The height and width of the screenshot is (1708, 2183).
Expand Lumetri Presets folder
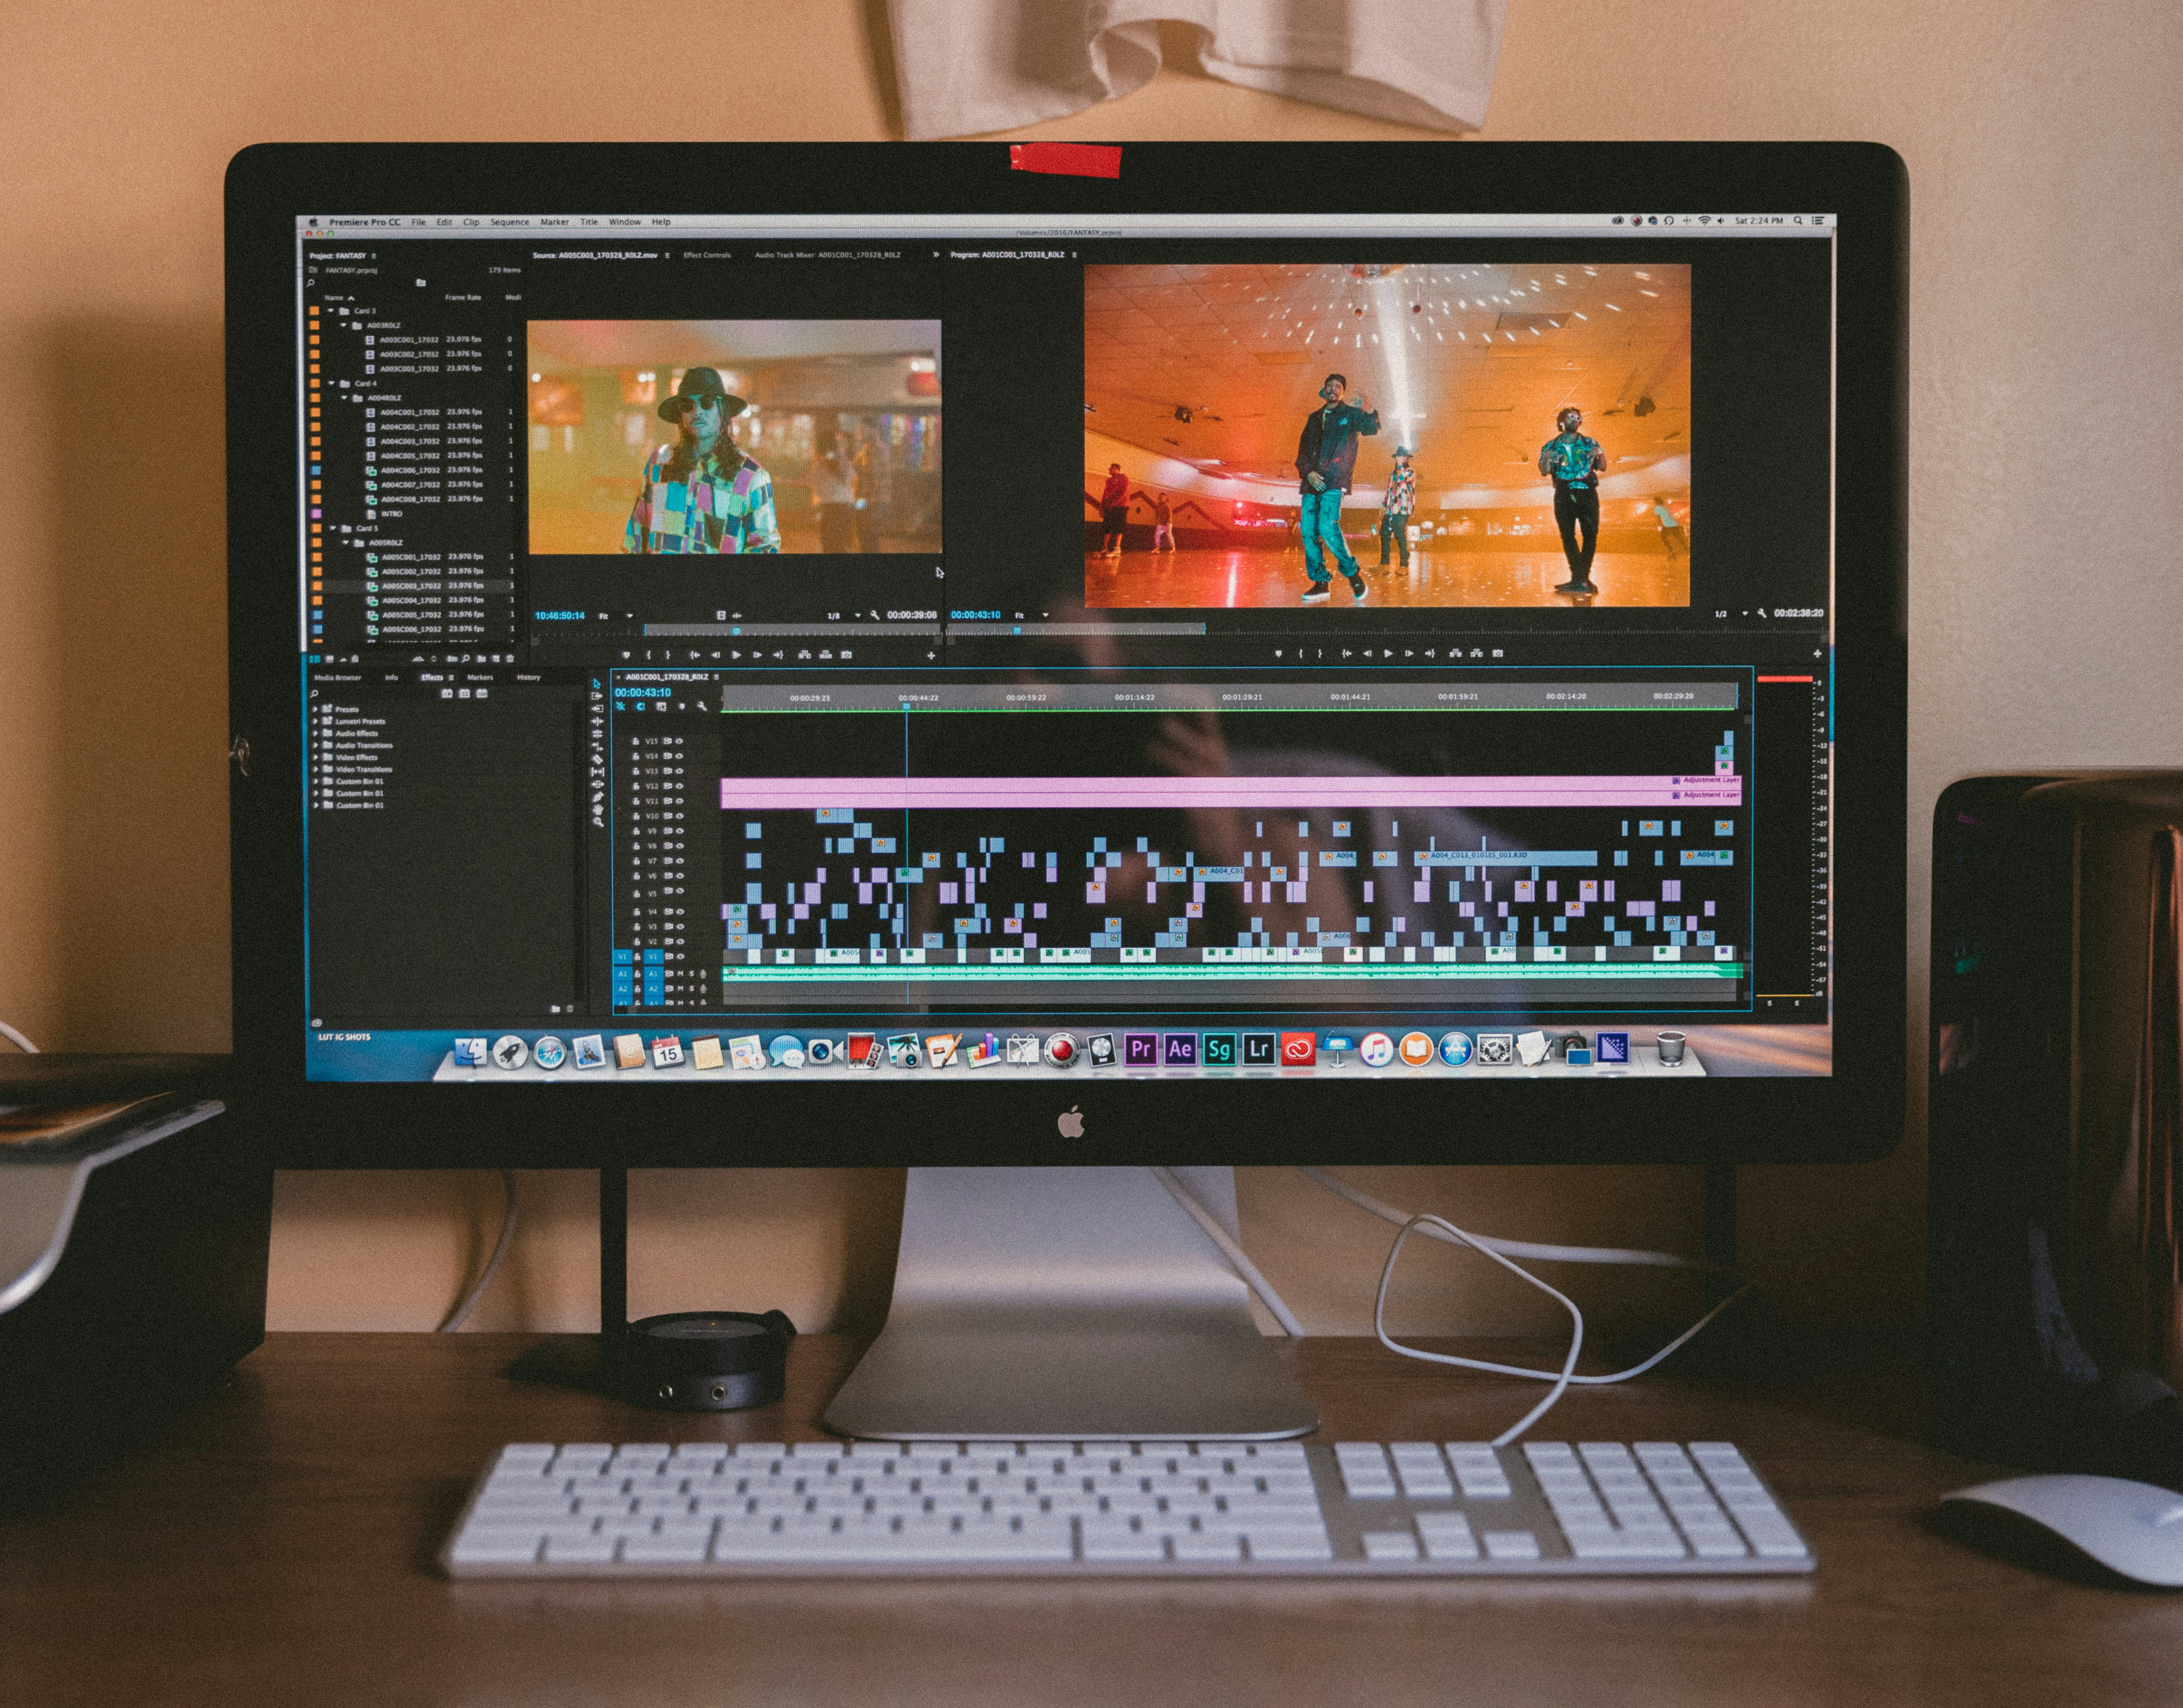pyautogui.click(x=315, y=721)
